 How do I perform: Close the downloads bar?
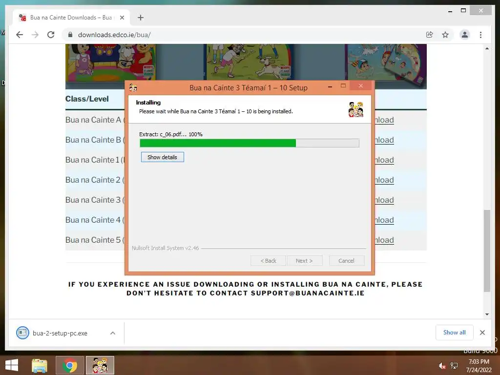click(482, 333)
